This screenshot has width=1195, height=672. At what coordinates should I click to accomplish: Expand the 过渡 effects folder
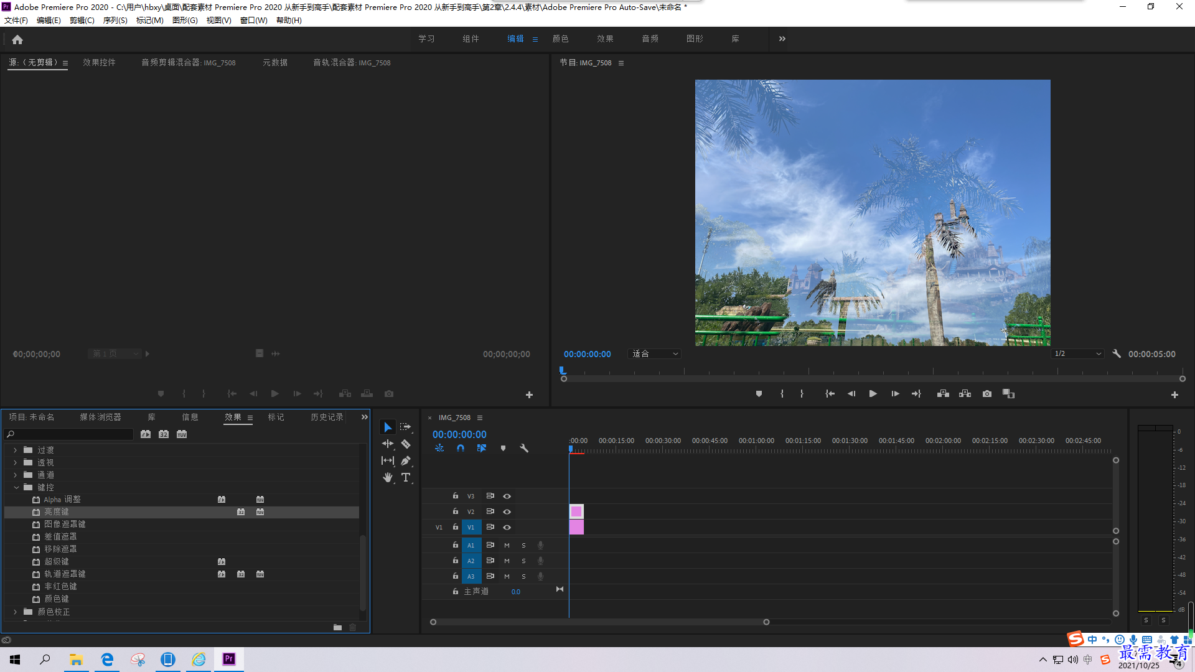click(16, 450)
